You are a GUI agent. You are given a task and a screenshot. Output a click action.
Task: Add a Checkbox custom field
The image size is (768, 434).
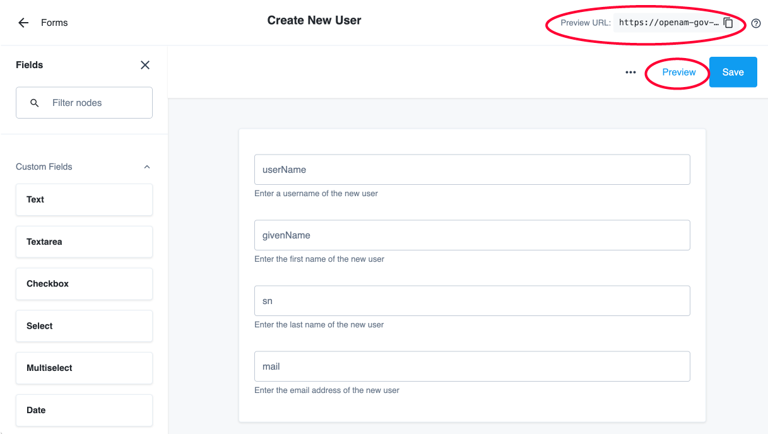(x=84, y=284)
